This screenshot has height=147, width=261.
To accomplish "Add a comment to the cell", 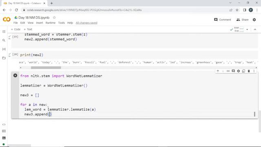I will tap(233, 71).
